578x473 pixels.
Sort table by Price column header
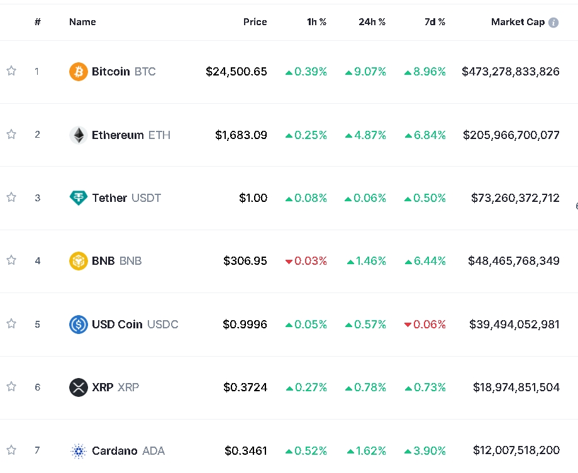tap(255, 22)
